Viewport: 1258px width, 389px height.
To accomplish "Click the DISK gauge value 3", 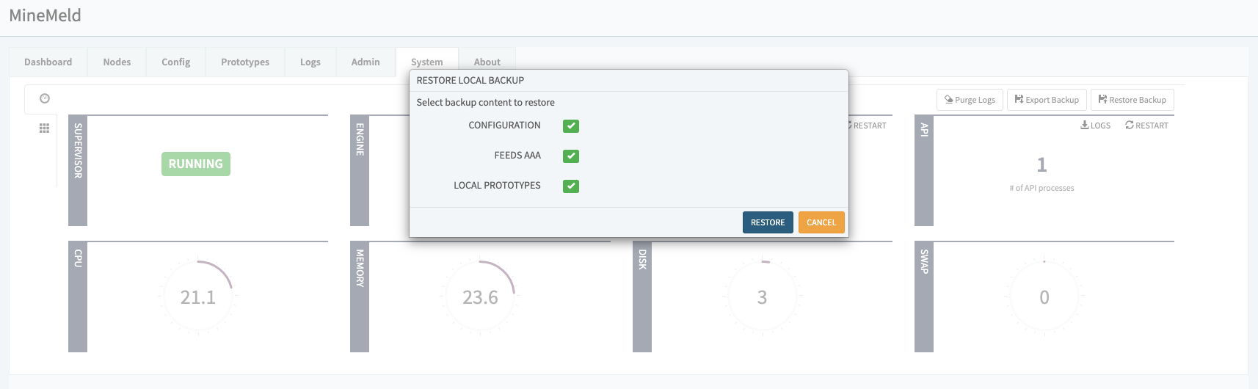I will [x=762, y=297].
